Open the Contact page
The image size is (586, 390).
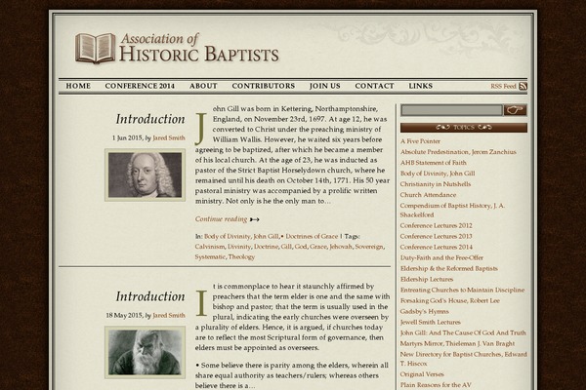[374, 86]
